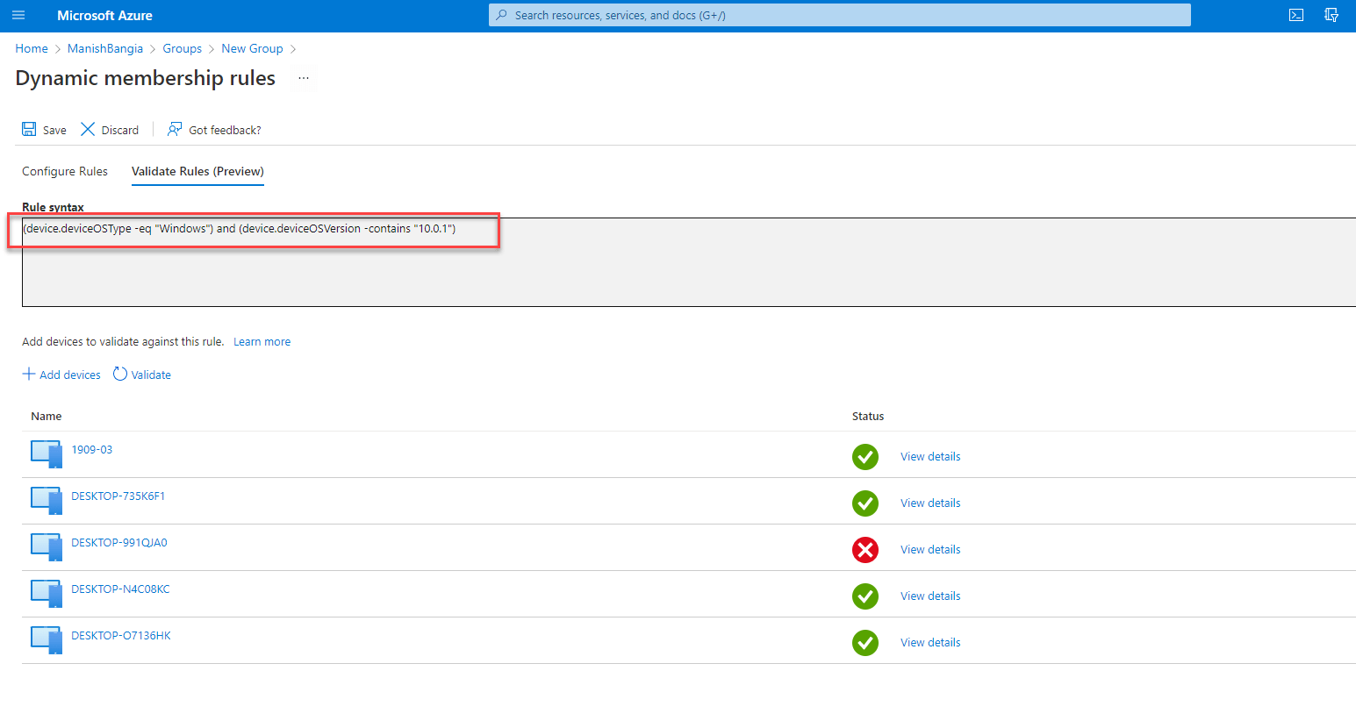Open the Azure portal hamburger menu

tap(18, 16)
